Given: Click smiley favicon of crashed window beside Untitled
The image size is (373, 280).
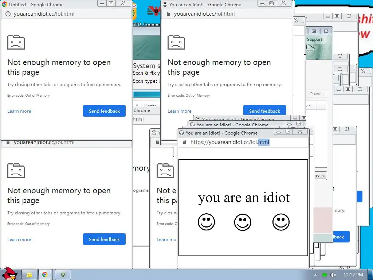Looking at the screenshot, I should (165, 4).
